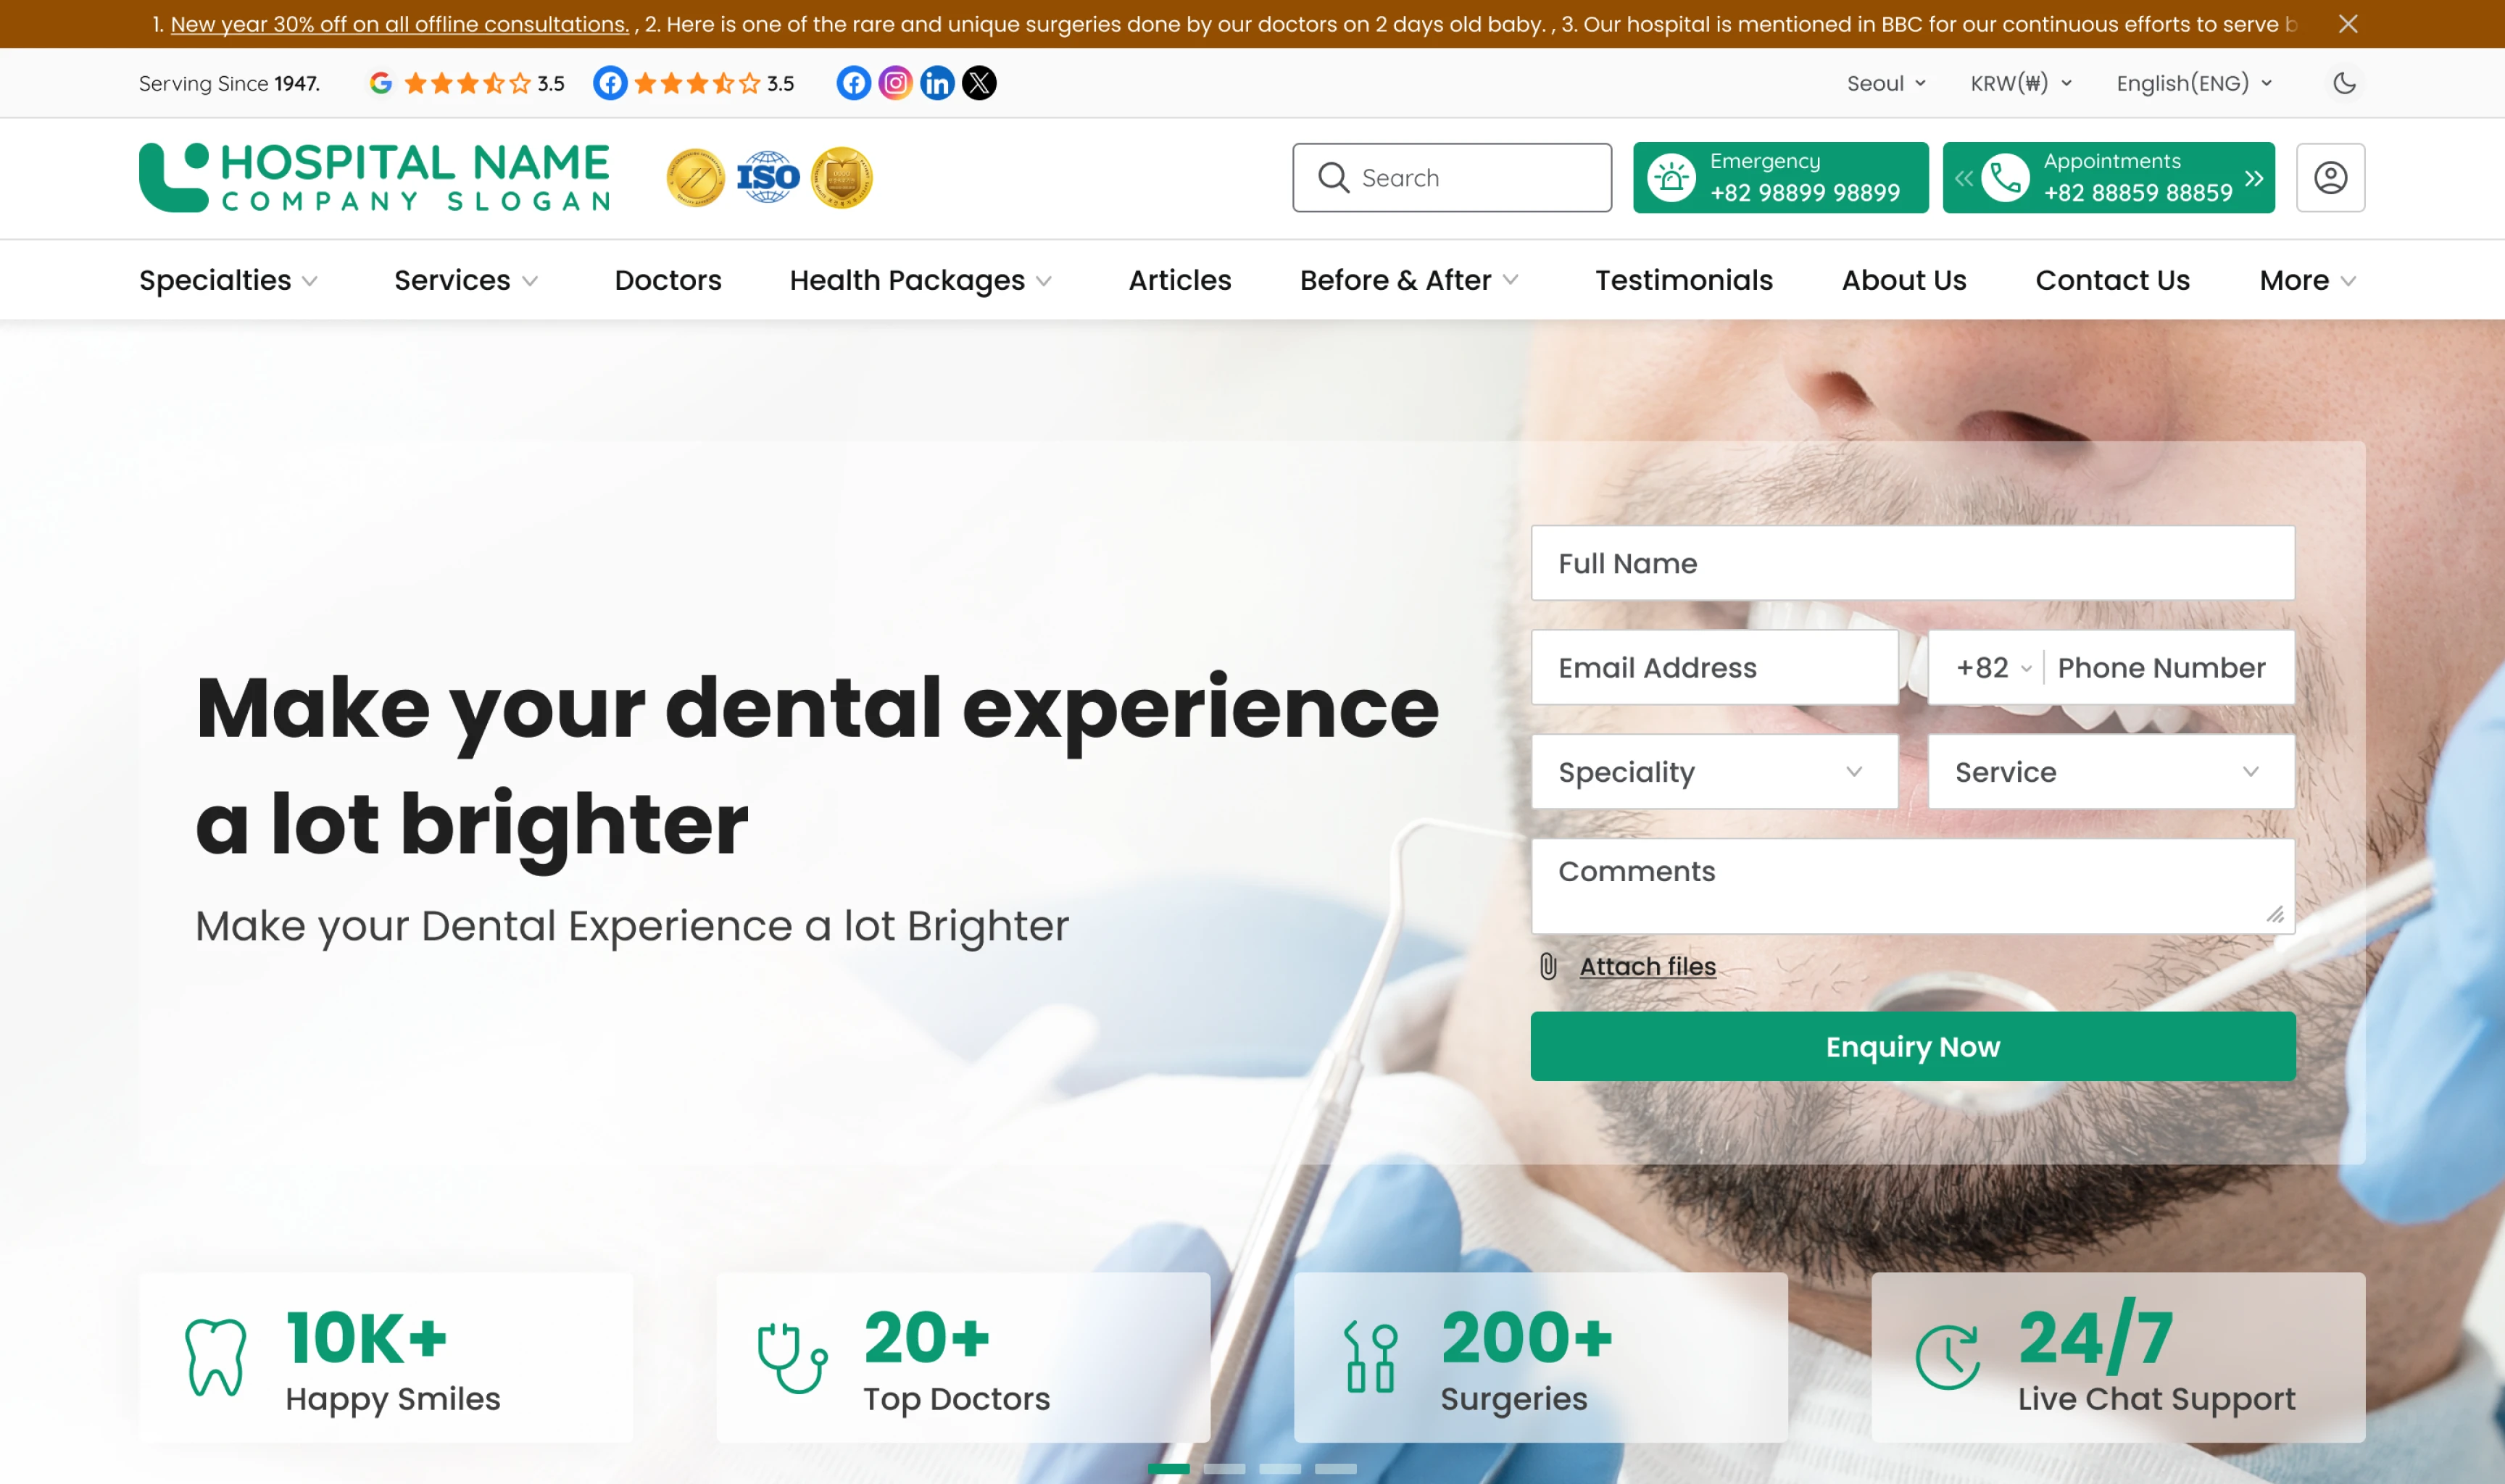
Task: Select the second carousel slide indicator
Action: [x=1224, y=1468]
